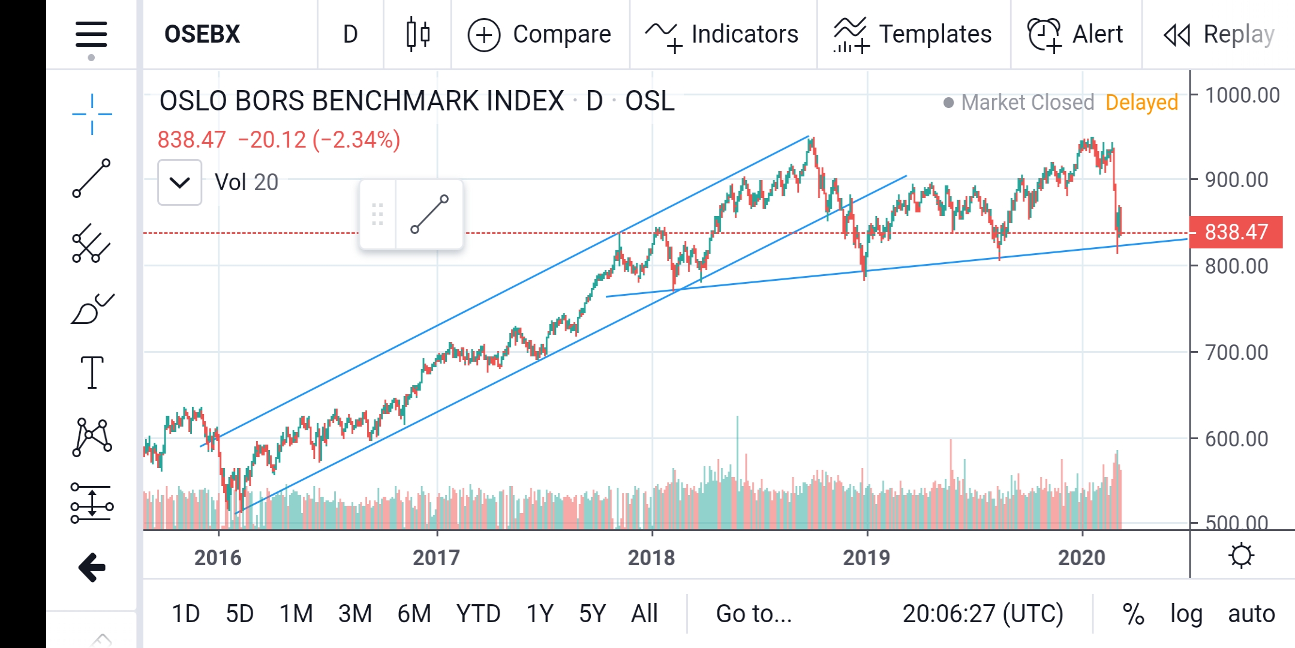The height and width of the screenshot is (648, 1295).
Task: Collapse the indicator legend chevron
Action: point(179,182)
